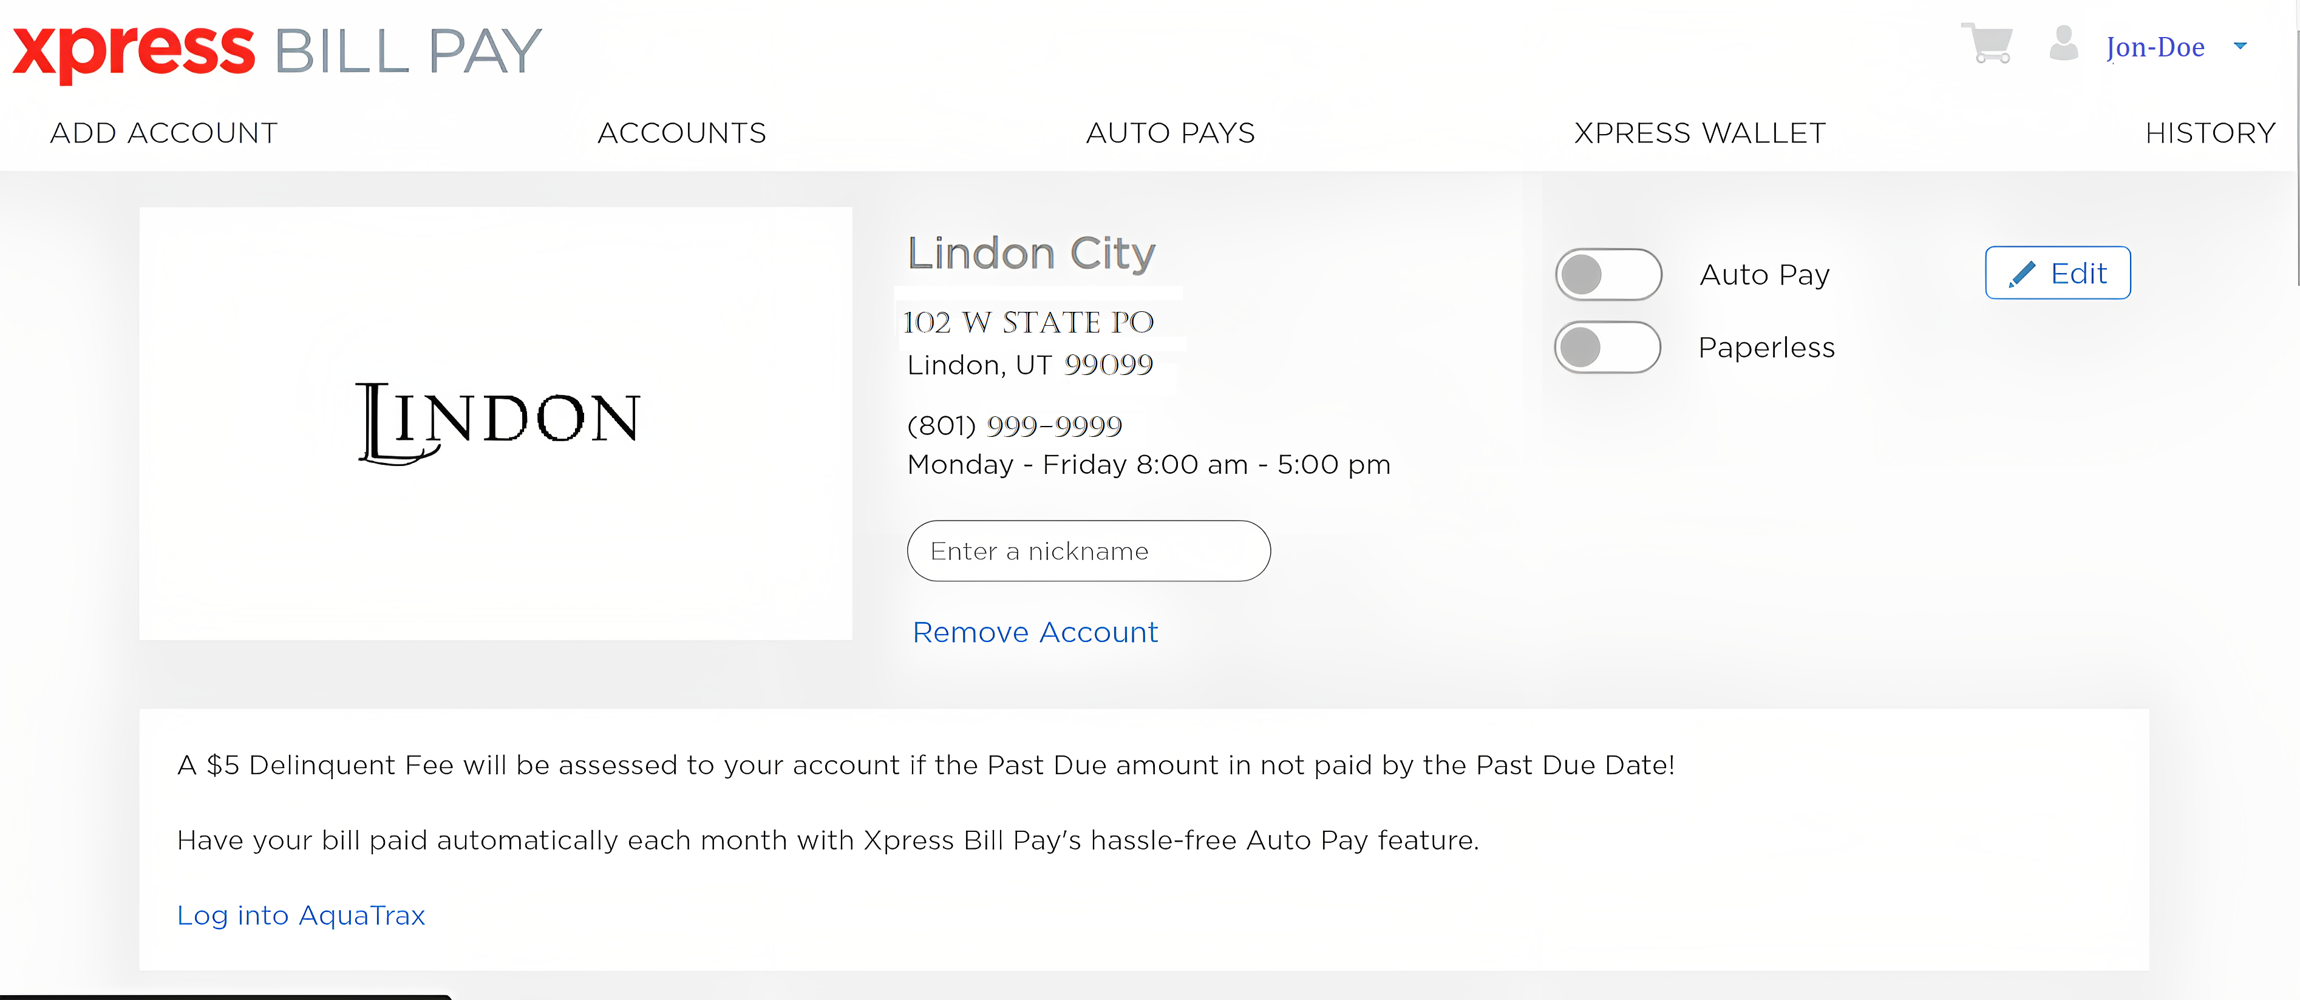Open the Add Account tab
Image resolution: width=2300 pixels, height=1000 pixels.
click(163, 133)
